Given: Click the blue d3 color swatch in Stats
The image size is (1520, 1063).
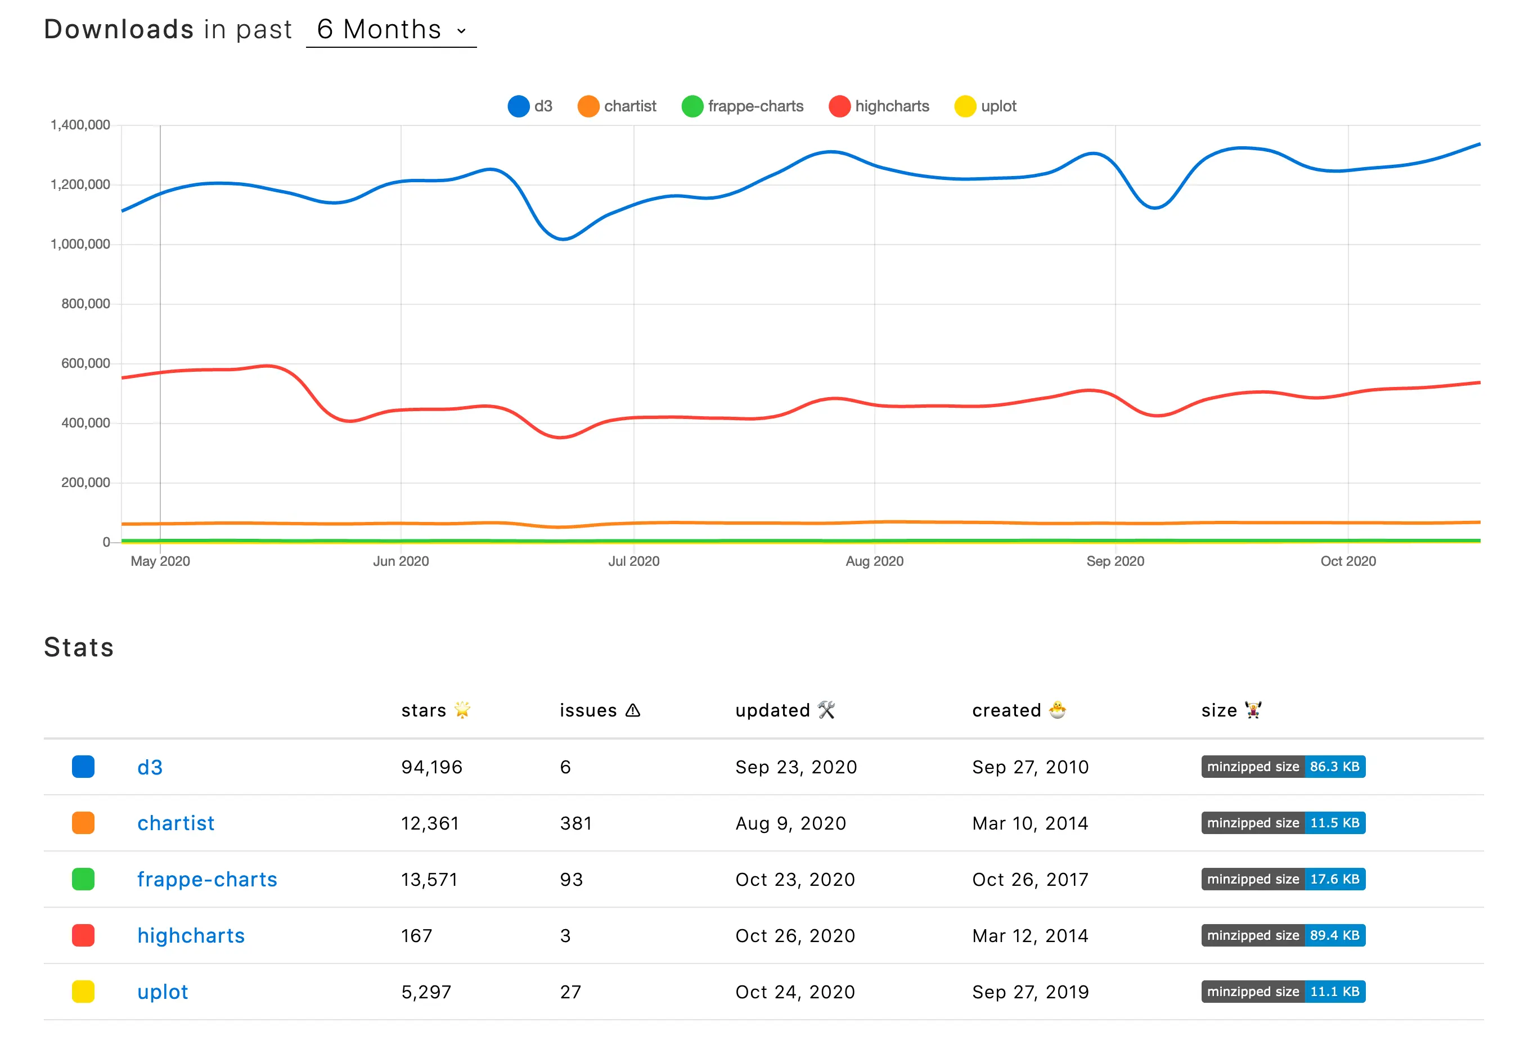Looking at the screenshot, I should click(83, 767).
